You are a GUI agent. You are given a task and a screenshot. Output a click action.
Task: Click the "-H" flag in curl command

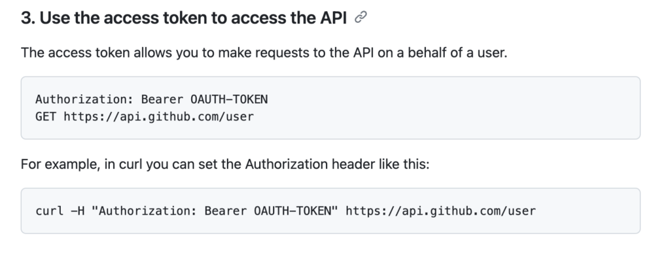(77, 211)
